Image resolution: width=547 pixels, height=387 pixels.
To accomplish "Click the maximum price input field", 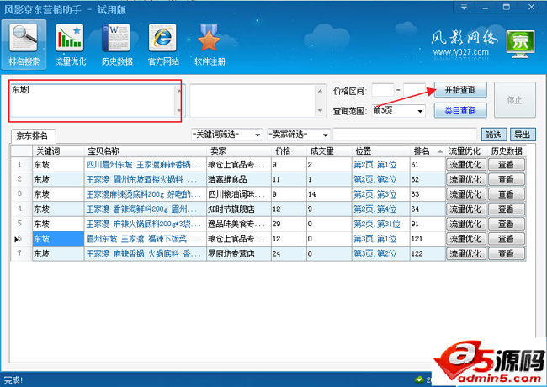I will 414,90.
